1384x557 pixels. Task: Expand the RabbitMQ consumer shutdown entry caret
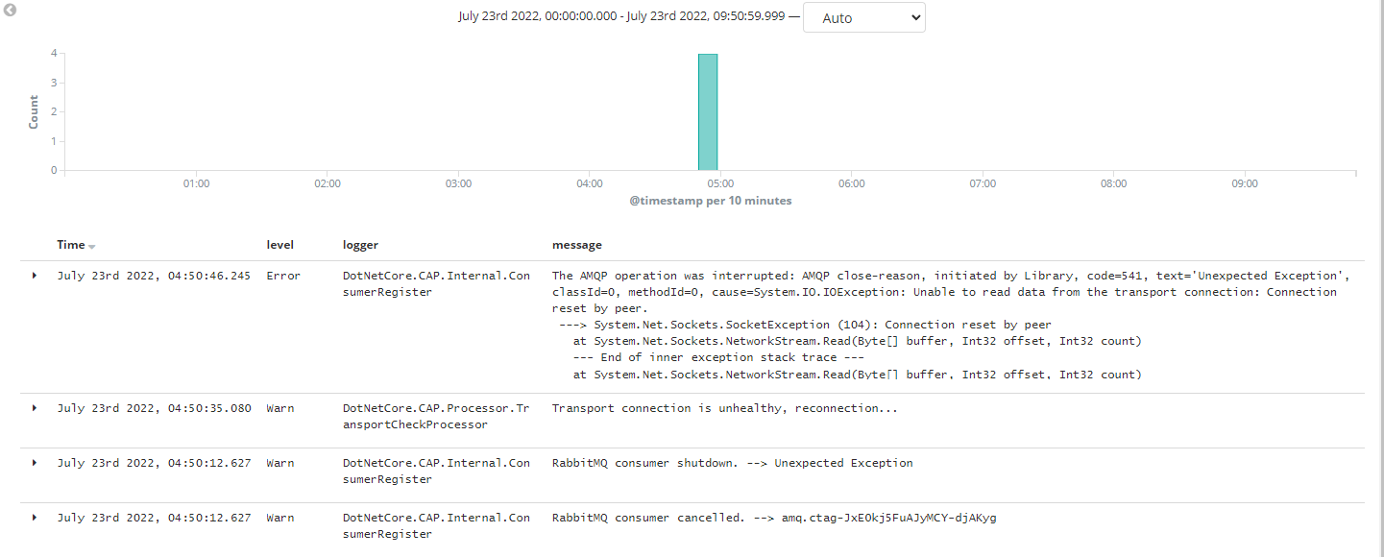(x=34, y=463)
